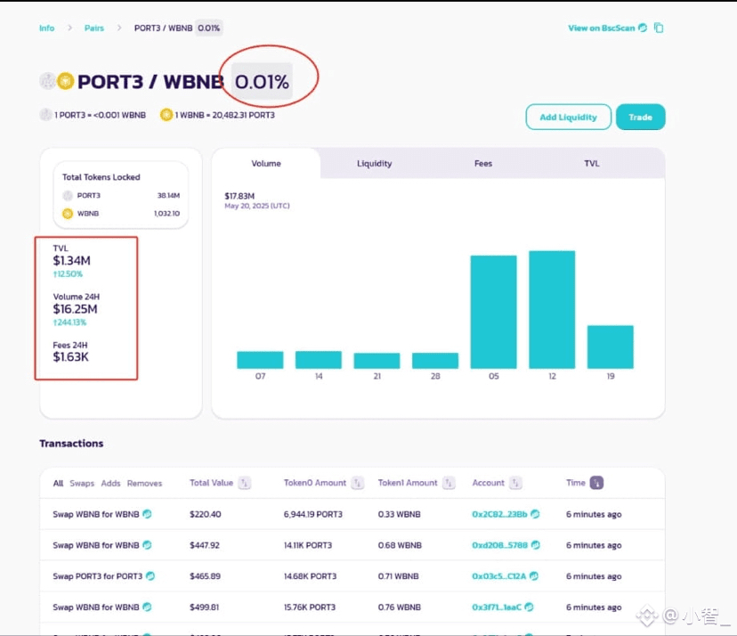Go to Info in the breadcrumb
Viewport: 737px width, 636px height.
(x=46, y=29)
